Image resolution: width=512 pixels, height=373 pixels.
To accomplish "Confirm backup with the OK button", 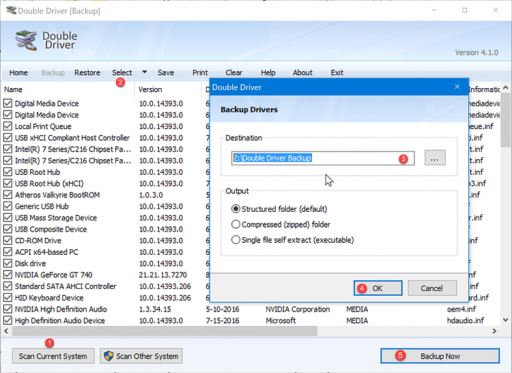I will (x=378, y=288).
